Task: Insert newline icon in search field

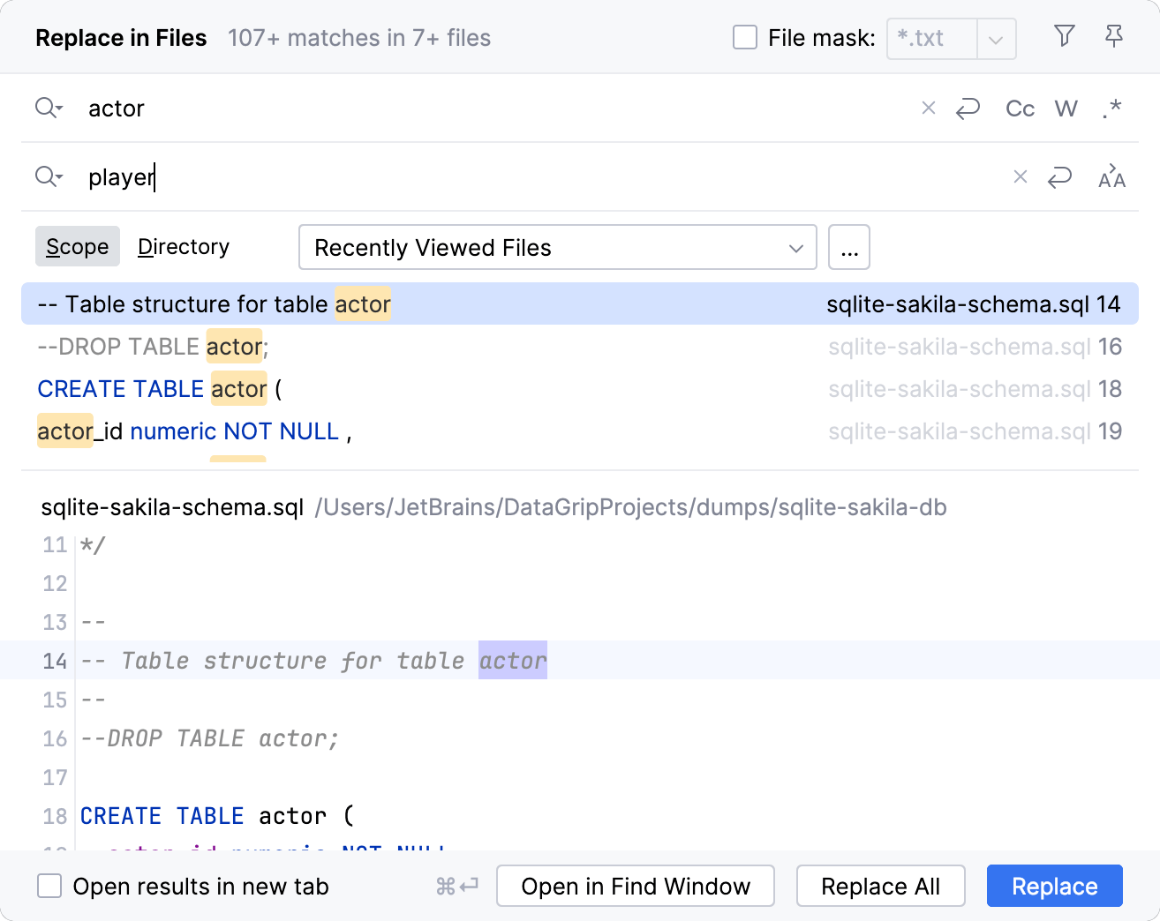Action: 968,108
